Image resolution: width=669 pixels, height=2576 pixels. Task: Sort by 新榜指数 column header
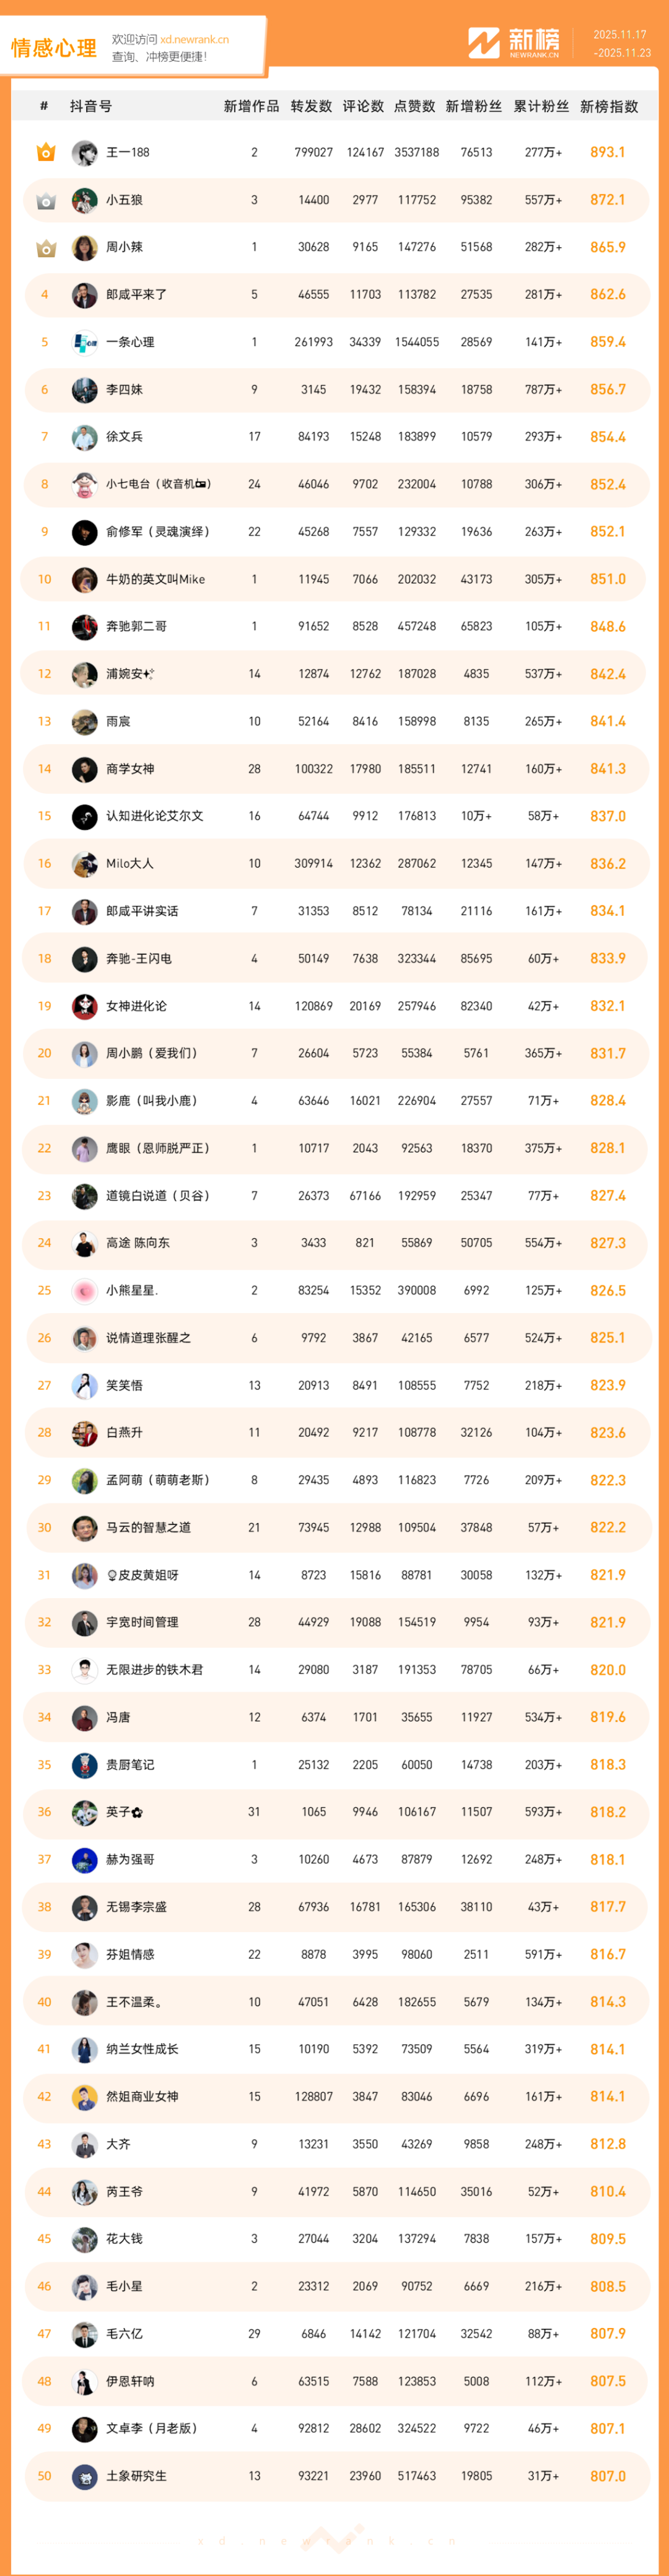pos(608,107)
